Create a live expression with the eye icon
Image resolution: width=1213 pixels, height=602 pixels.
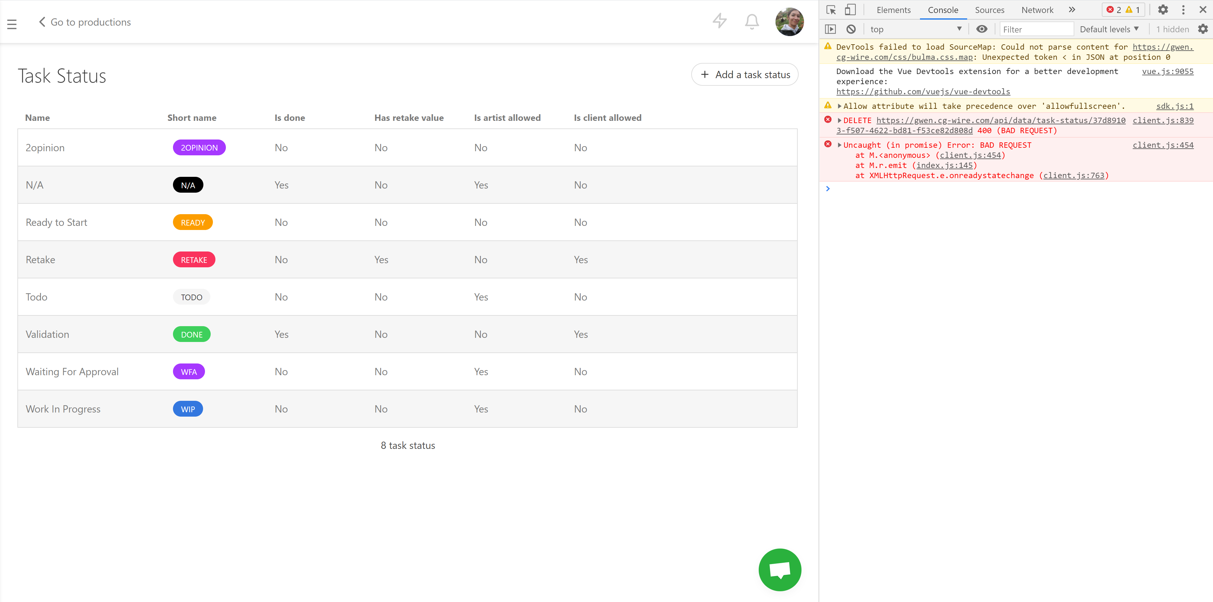click(x=982, y=29)
